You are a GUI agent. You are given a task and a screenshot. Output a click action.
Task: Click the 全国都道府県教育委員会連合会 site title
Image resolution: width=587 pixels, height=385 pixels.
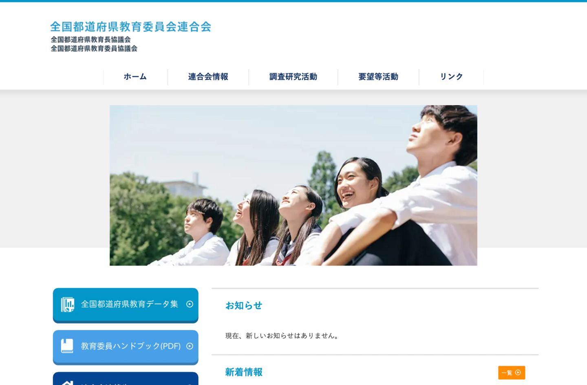130,27
